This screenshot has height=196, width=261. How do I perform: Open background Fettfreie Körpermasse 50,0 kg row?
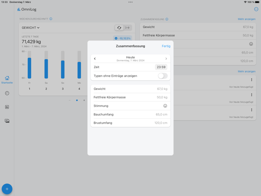198,36
